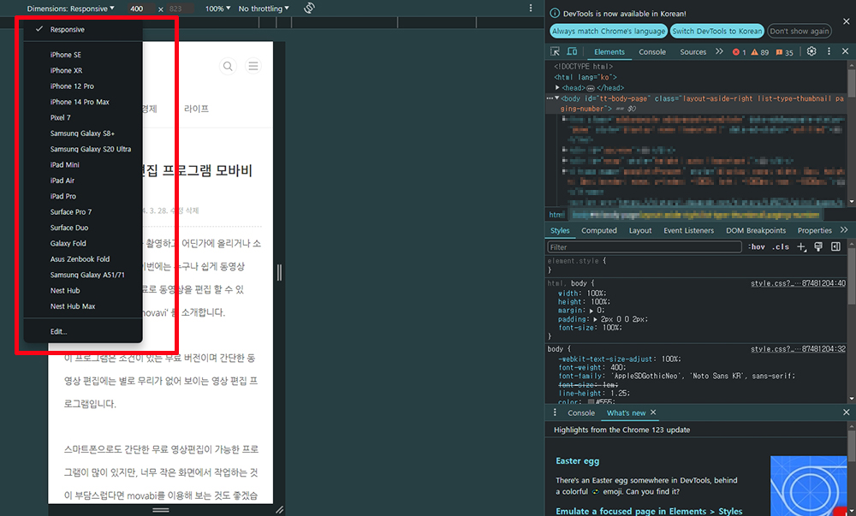Click the viewport width field 400
Screen dimensions: 856x516
140,9
